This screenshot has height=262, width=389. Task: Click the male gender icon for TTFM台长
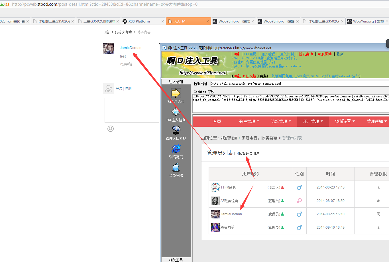[x=299, y=187]
